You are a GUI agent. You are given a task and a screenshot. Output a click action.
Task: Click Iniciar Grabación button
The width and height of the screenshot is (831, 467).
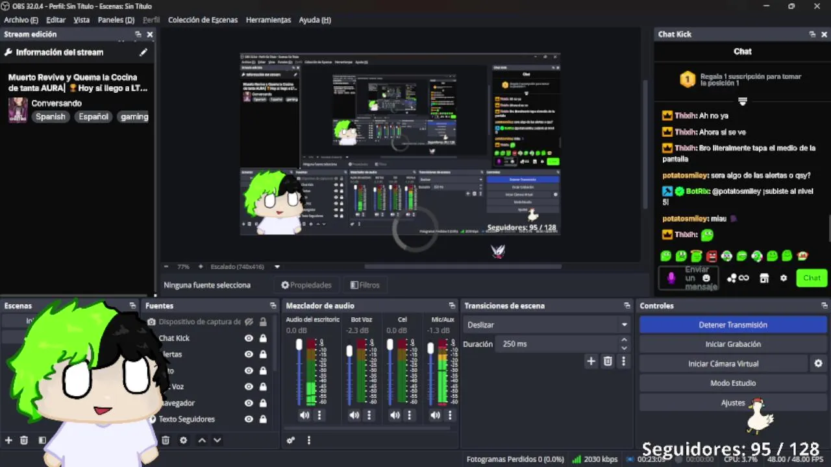733,344
